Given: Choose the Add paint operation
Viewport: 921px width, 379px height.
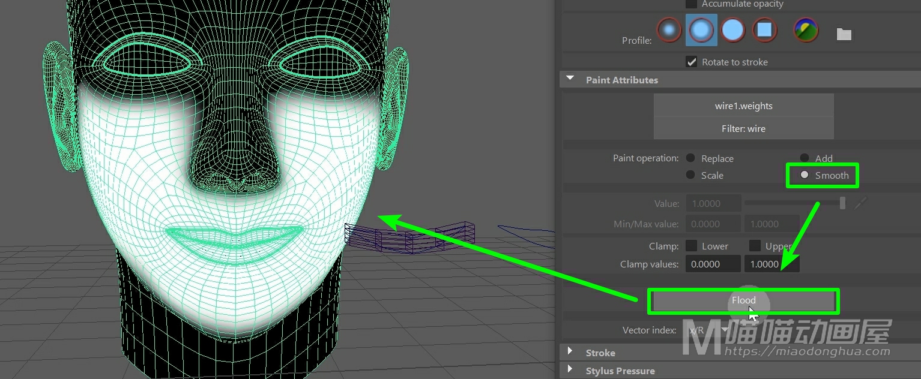Looking at the screenshot, I should point(805,158).
